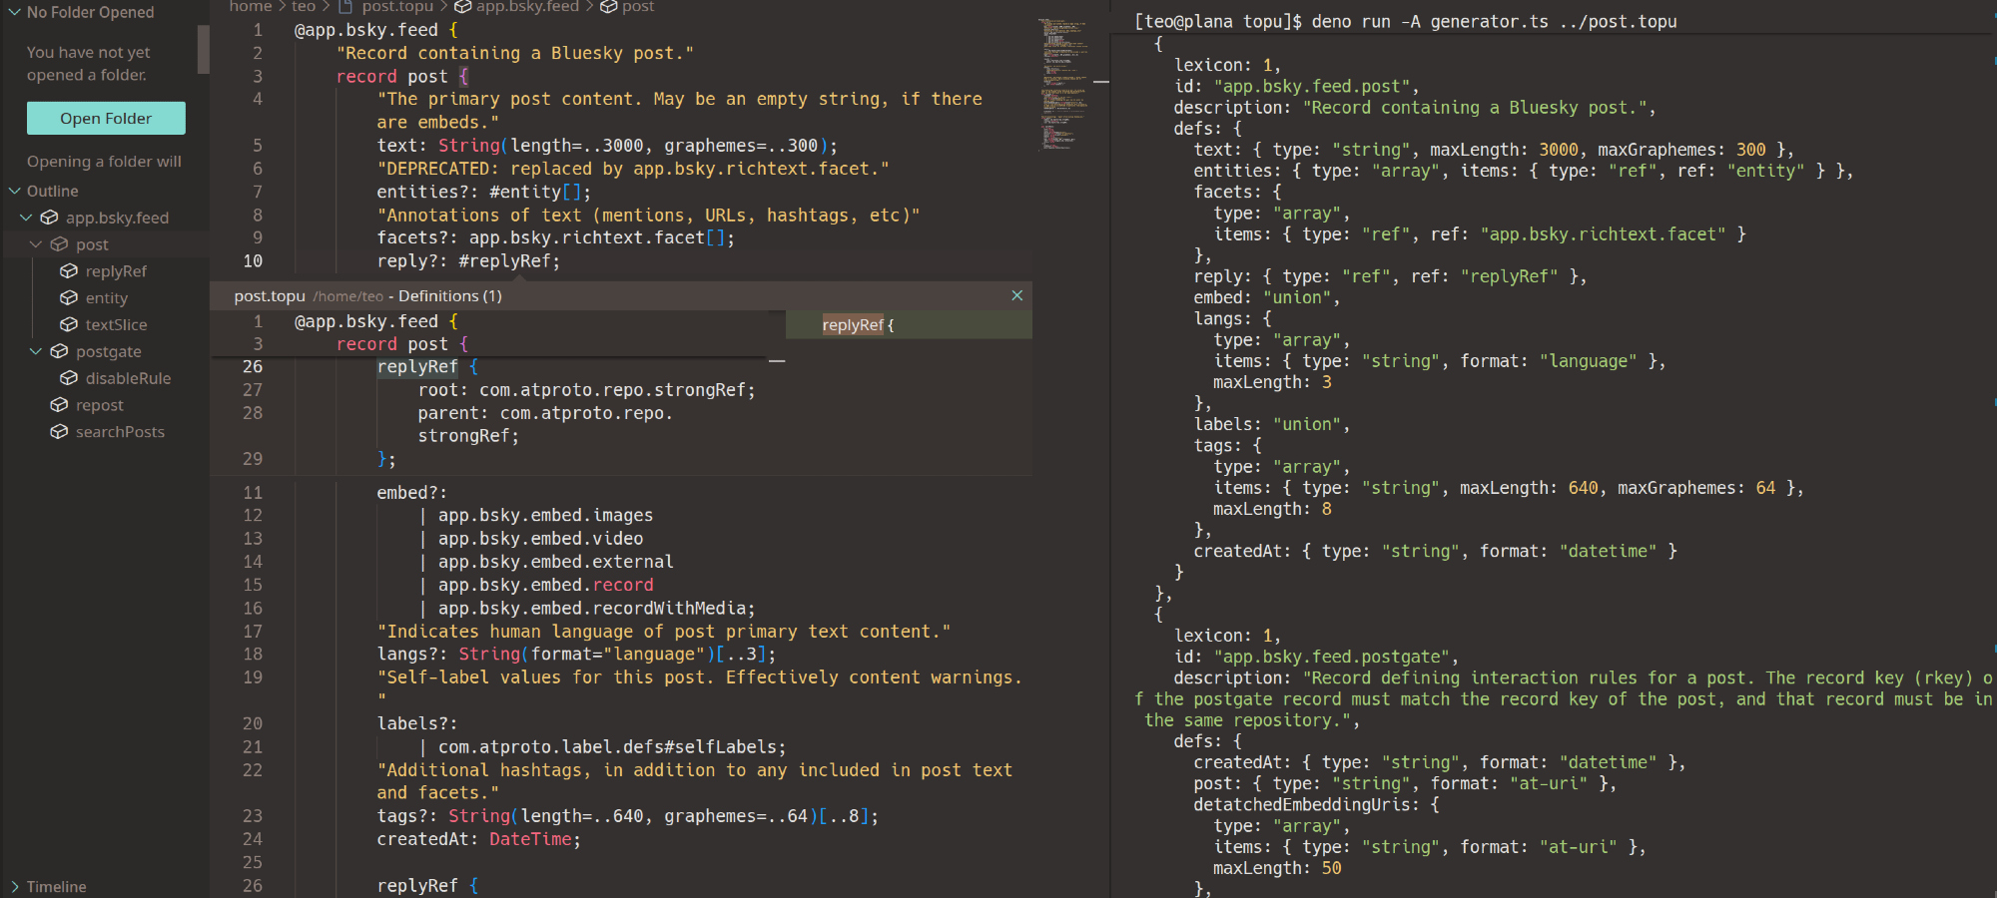Image resolution: width=1997 pixels, height=898 pixels.
Task: Close the peek Definitions panel
Action: (1016, 295)
